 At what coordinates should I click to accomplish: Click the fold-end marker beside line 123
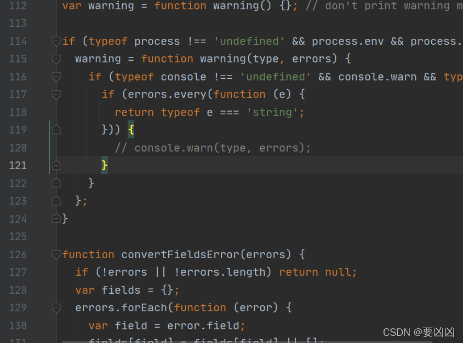tap(55, 201)
